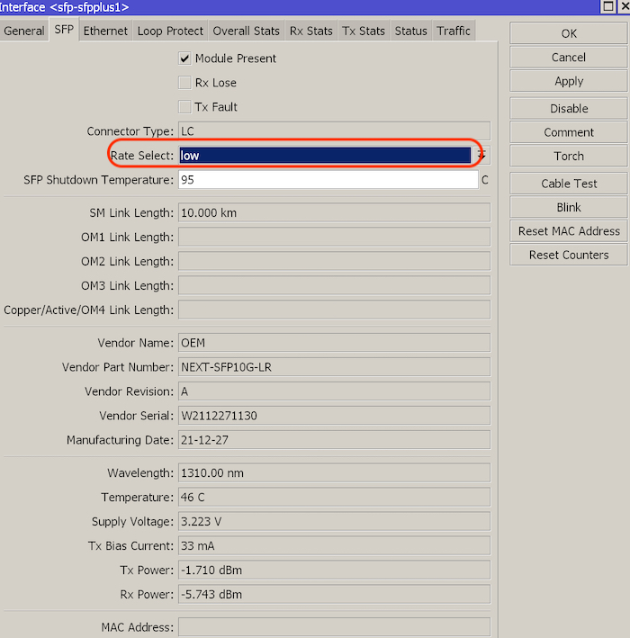630x638 pixels.
Task: Click the OK button
Action: click(x=569, y=33)
